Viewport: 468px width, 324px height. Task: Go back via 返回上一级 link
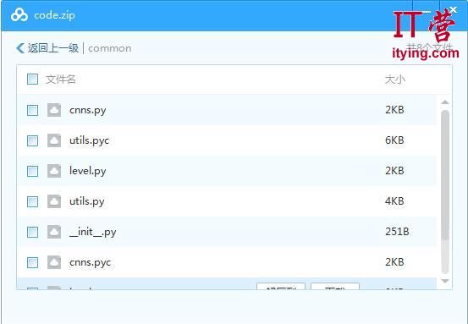(53, 48)
